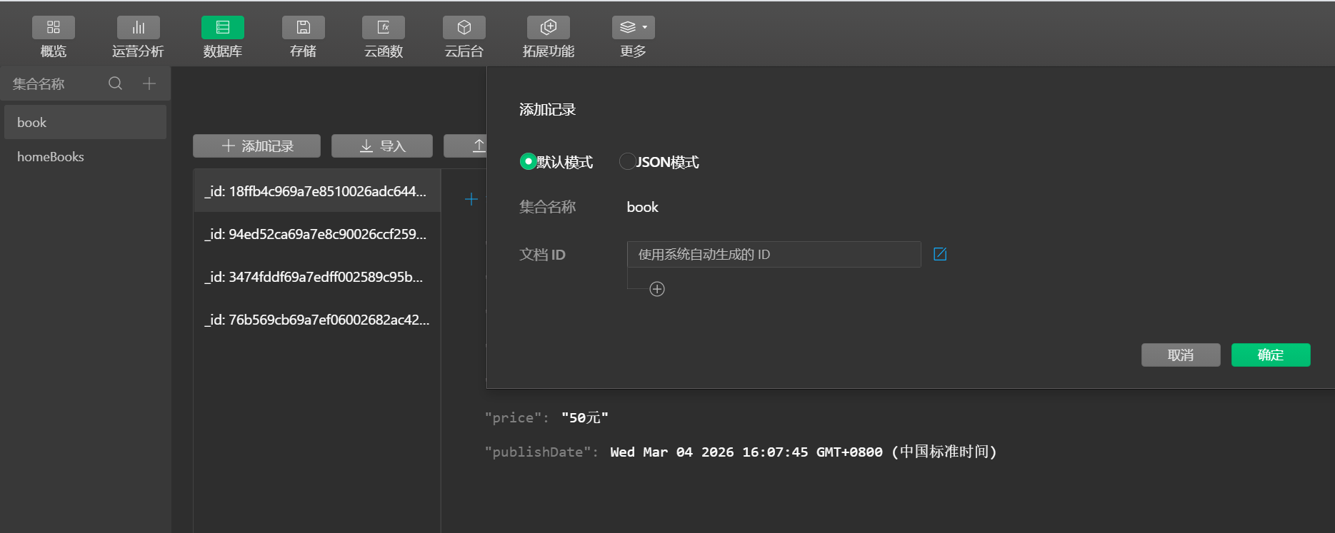
Task: Select JSON模式 radio button
Action: 627,162
